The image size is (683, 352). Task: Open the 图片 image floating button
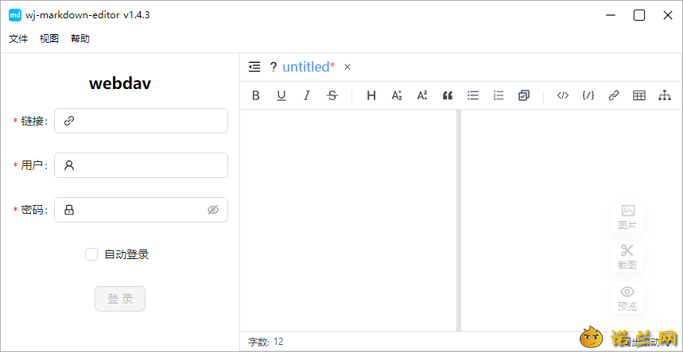point(627,217)
